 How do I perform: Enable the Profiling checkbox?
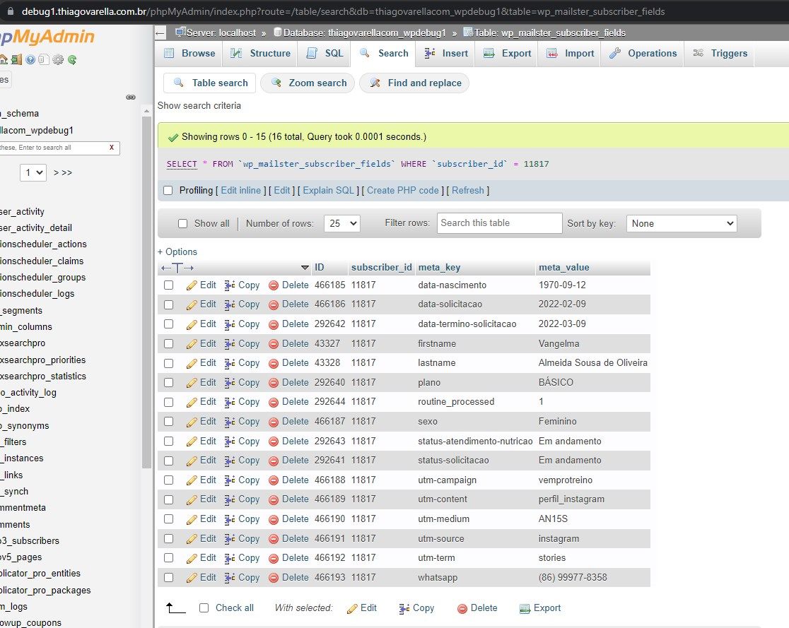(x=168, y=190)
